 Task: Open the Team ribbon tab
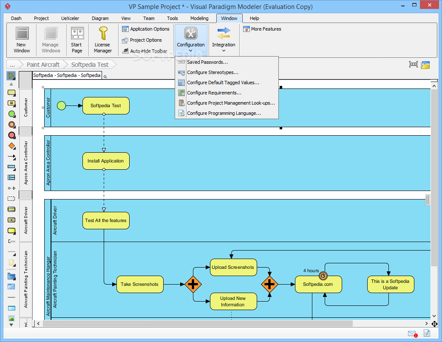click(x=149, y=18)
